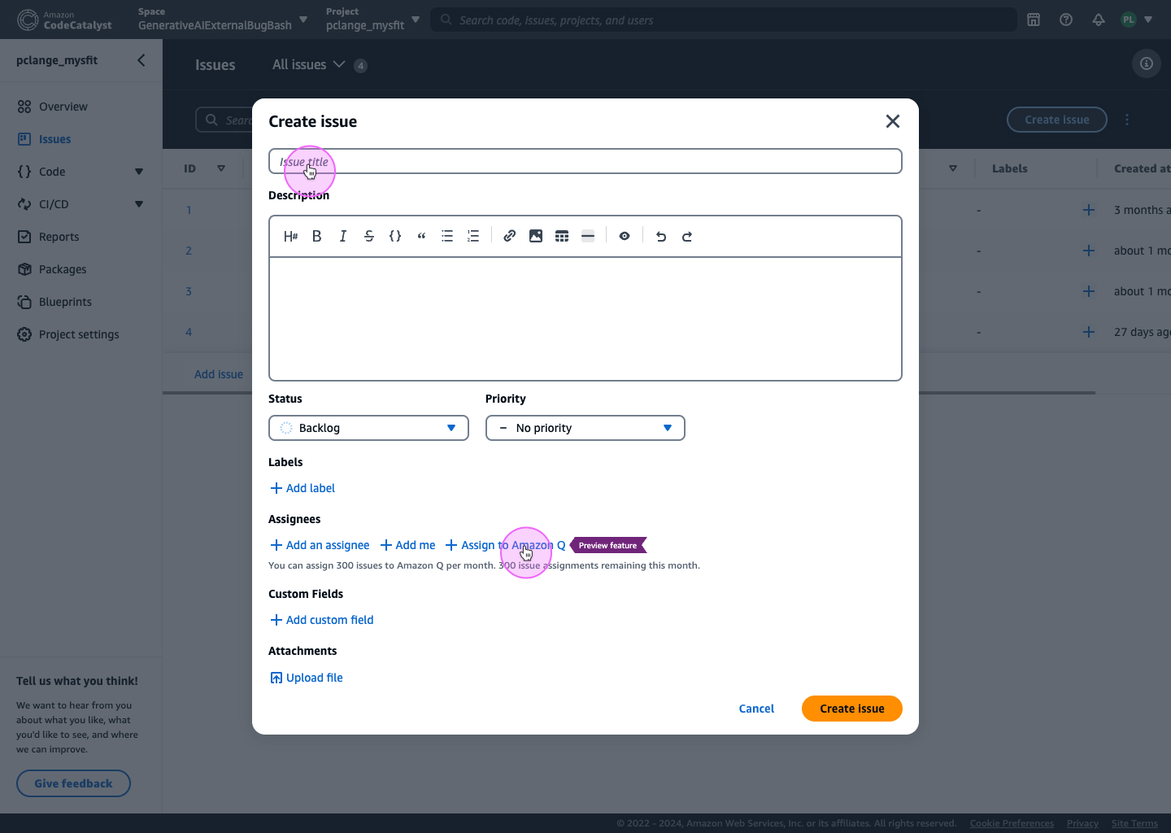This screenshot has width=1171, height=833.
Task: Insert a hyperlink in description
Action: pyautogui.click(x=510, y=236)
